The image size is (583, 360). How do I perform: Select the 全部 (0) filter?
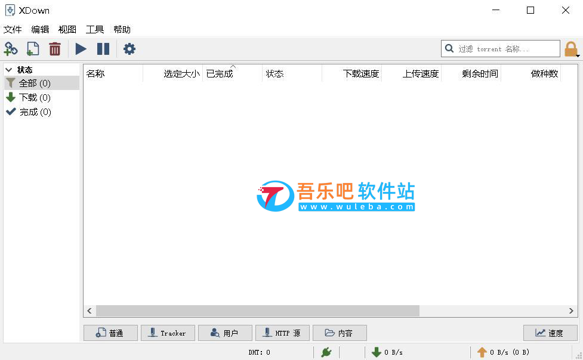[42, 83]
